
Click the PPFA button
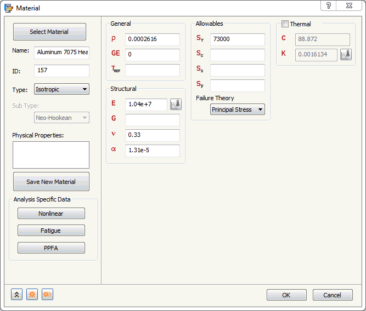point(51,248)
